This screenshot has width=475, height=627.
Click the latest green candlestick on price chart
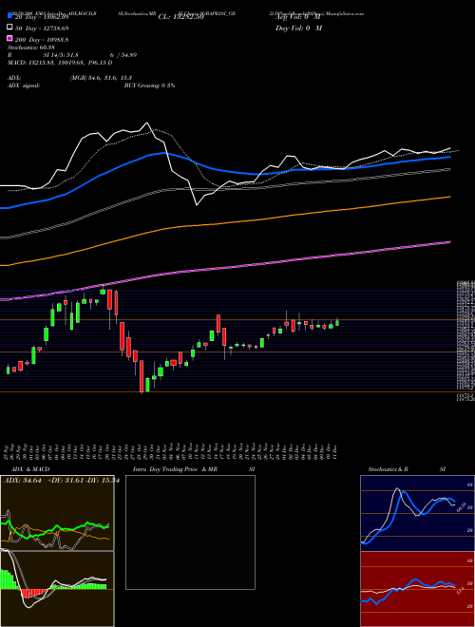click(x=337, y=322)
